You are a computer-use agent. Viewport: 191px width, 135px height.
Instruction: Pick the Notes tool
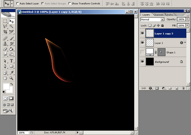tap(5, 73)
